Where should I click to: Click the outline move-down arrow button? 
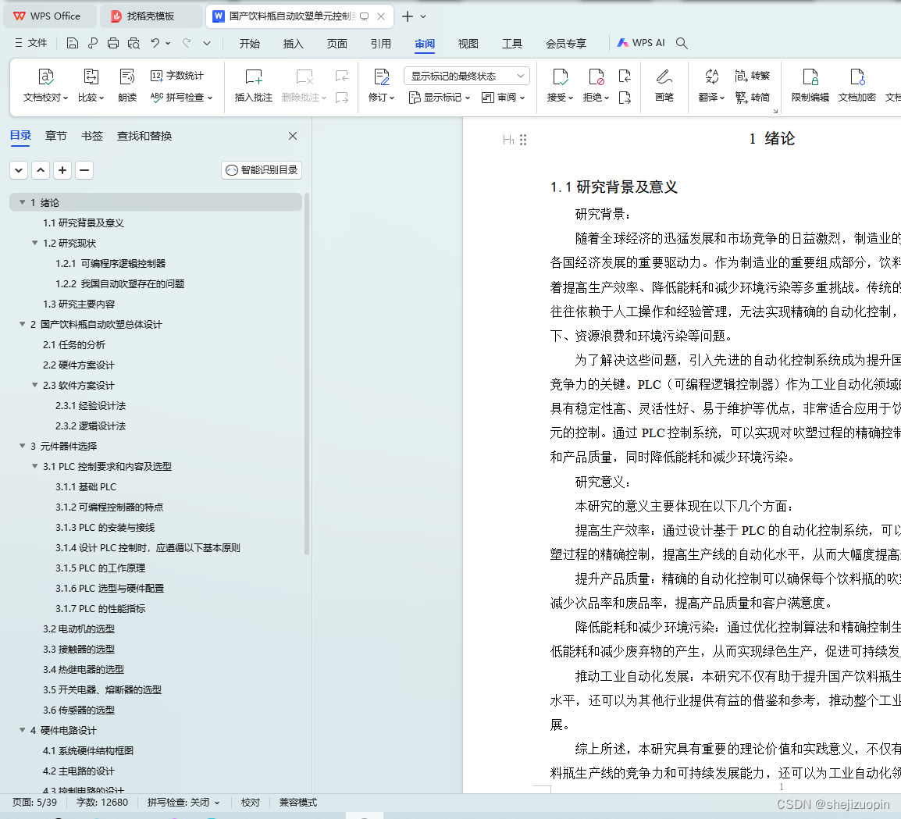(19, 170)
